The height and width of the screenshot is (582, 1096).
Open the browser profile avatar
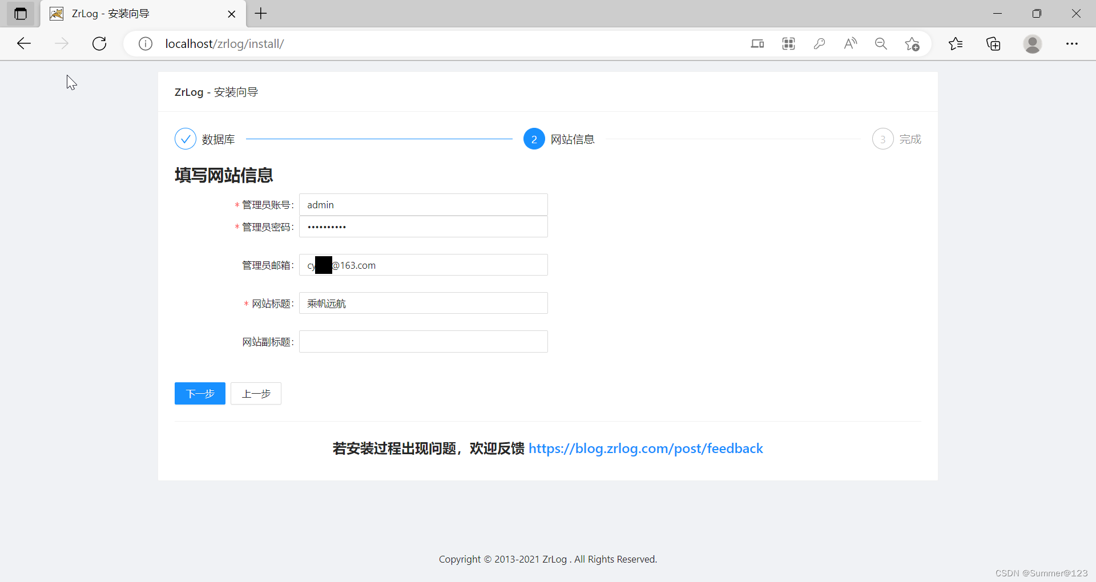coord(1032,43)
